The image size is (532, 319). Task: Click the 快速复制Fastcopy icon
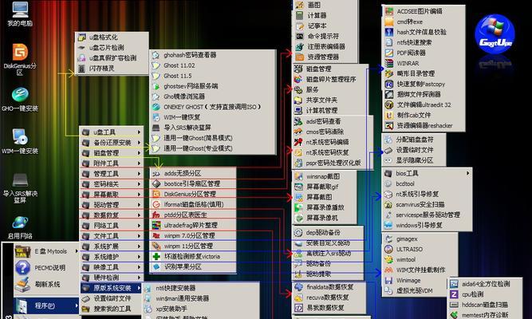(x=388, y=85)
